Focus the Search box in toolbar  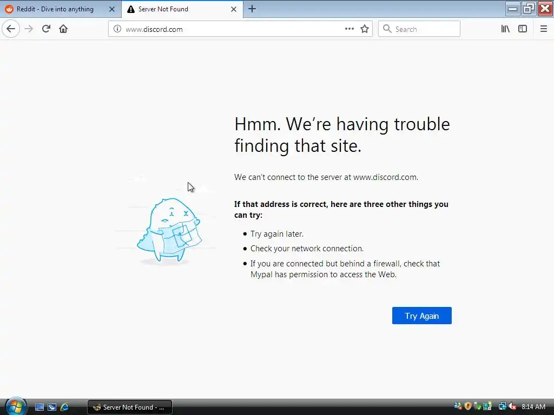point(419,29)
